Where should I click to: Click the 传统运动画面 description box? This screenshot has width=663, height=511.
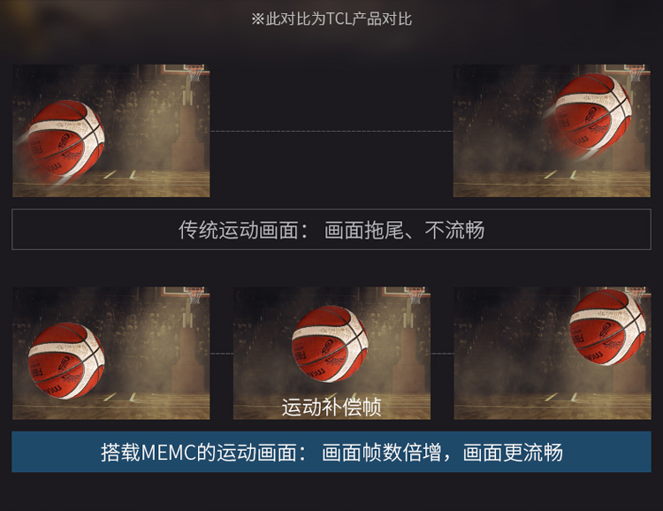point(331,229)
